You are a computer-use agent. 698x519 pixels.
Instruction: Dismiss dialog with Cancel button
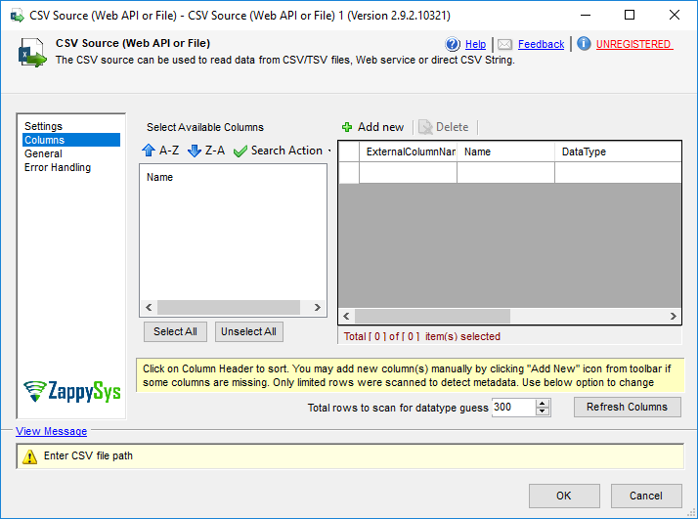coord(646,496)
